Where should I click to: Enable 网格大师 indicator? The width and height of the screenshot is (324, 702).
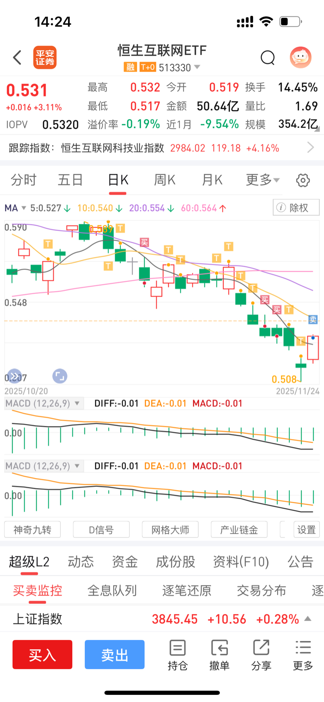pyautogui.click(x=170, y=530)
